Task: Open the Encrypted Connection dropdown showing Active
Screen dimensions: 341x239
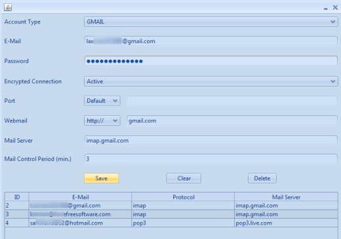Action: tap(211, 81)
